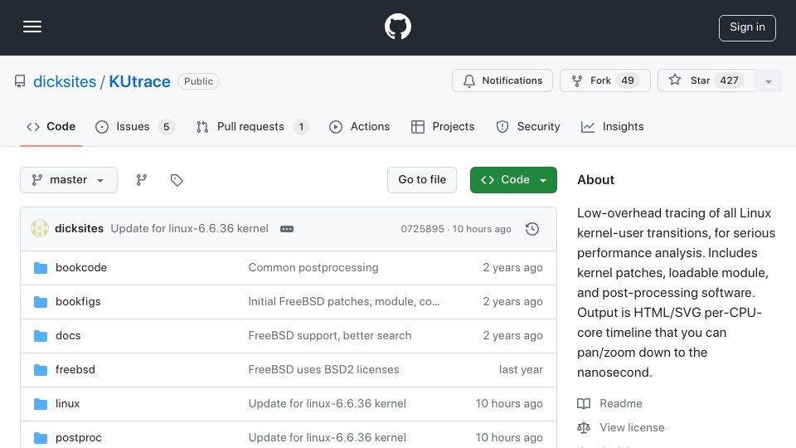Viewport: 796px width, 448px height.
Task: Open the hamburger navigation menu
Action: coord(32,27)
